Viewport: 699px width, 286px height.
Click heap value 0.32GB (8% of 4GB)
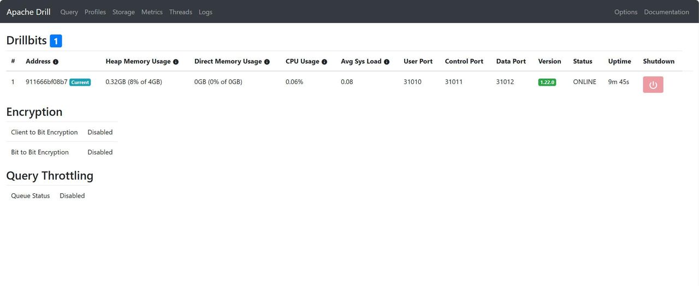(134, 82)
